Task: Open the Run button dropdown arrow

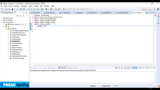Action: pos(44,9)
